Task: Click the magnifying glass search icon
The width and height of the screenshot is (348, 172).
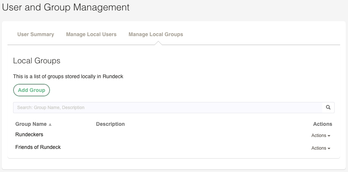Action: point(328,107)
